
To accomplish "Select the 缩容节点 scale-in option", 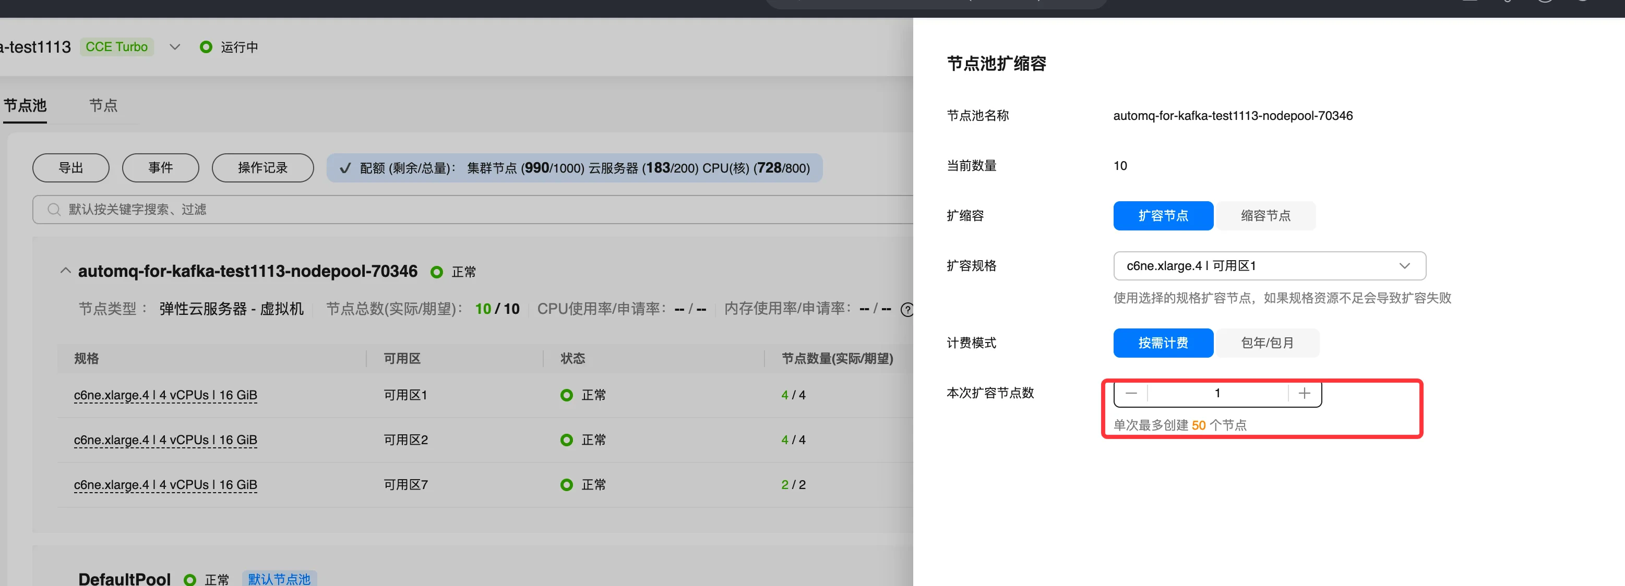I will [1265, 215].
